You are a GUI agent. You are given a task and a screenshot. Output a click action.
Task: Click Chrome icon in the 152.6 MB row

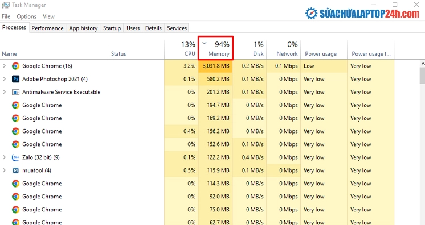(x=16, y=144)
